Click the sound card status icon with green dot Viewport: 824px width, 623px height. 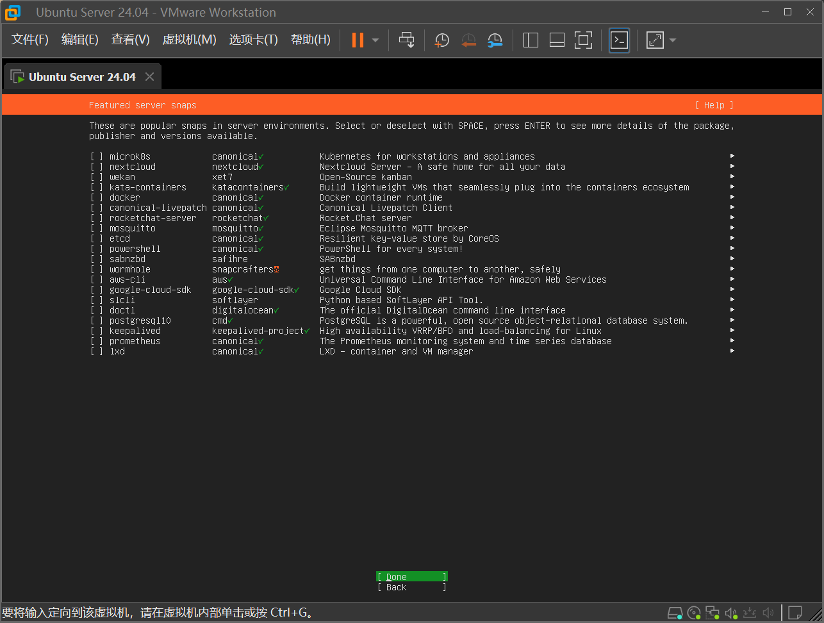pos(731,613)
